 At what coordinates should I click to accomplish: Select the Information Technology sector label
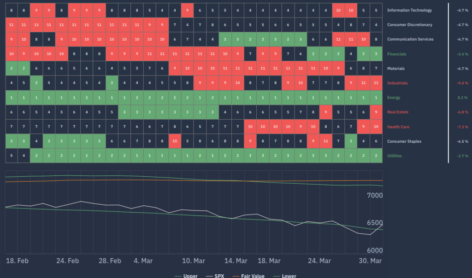click(x=409, y=10)
